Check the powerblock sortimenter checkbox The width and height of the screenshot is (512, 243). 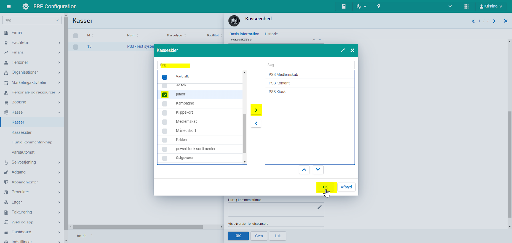pyautogui.click(x=165, y=149)
